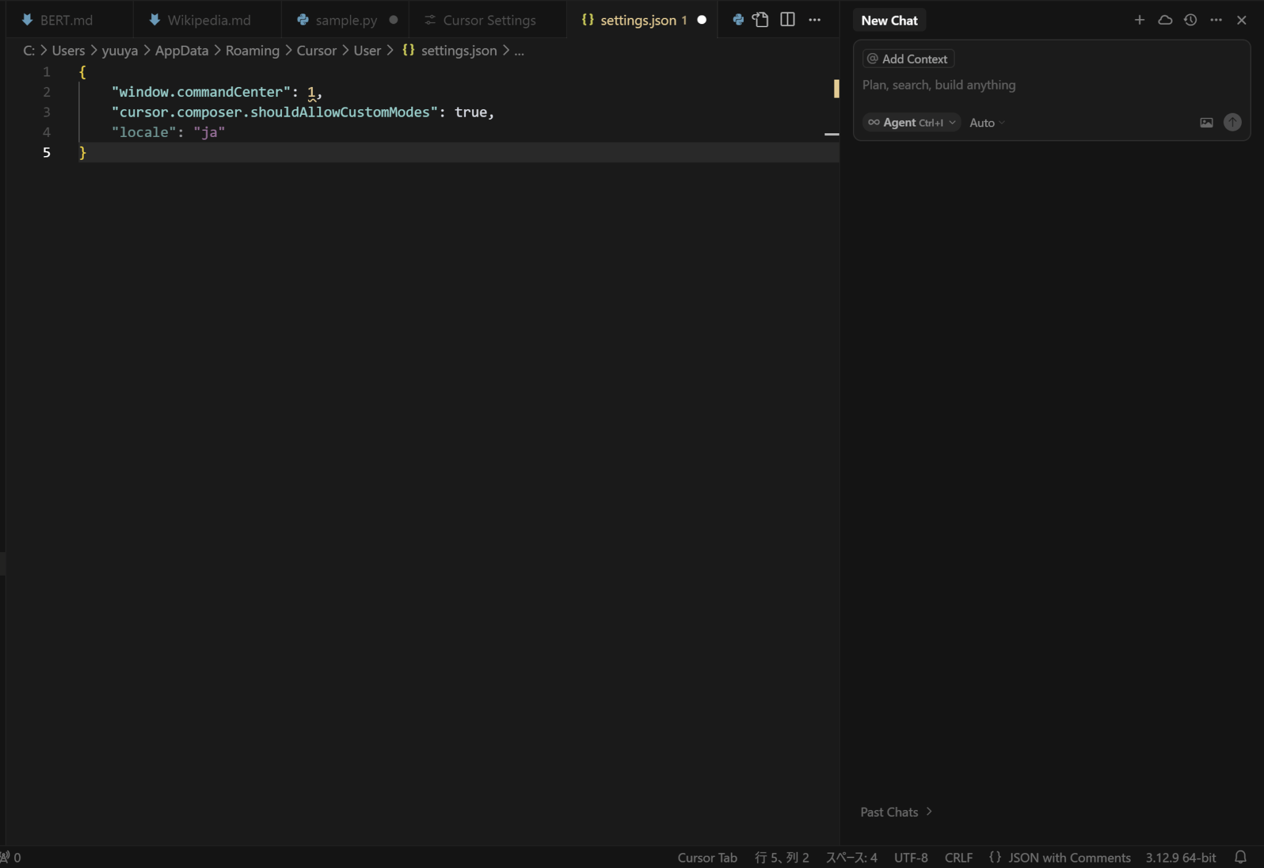
Task: Open notifications bell in status bar
Action: pos(1241,858)
